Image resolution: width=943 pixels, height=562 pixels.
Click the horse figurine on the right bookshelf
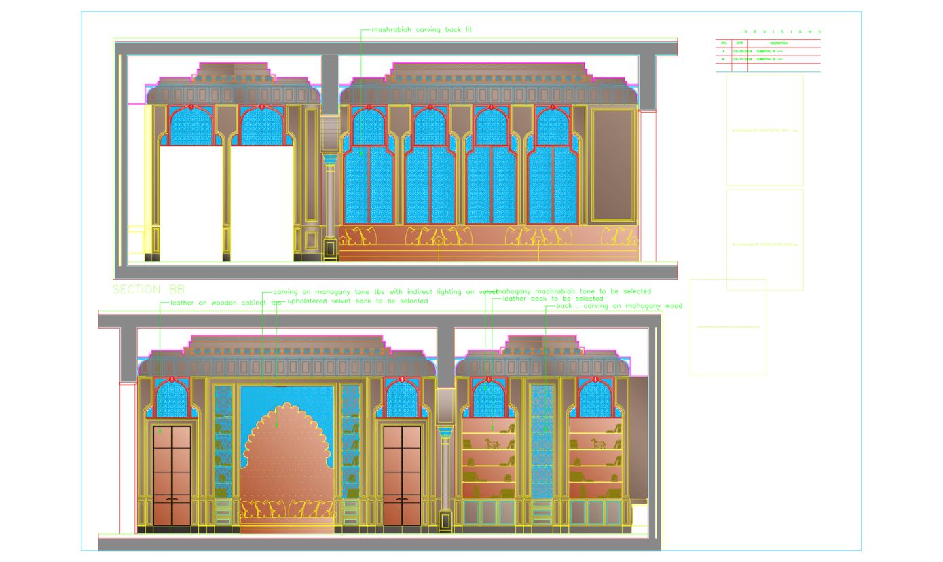[x=599, y=443]
